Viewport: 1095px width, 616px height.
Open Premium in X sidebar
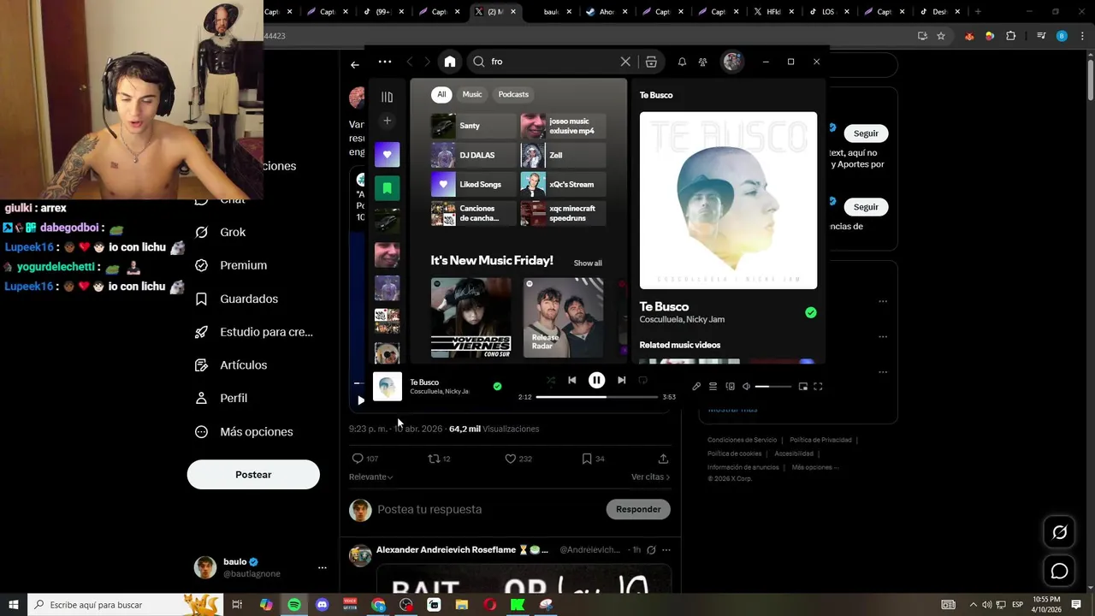click(x=231, y=265)
